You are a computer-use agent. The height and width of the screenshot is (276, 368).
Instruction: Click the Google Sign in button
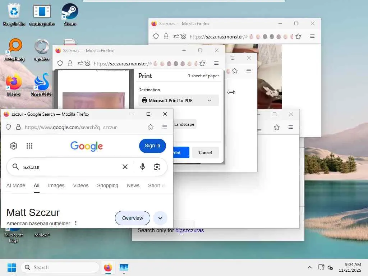152,146
